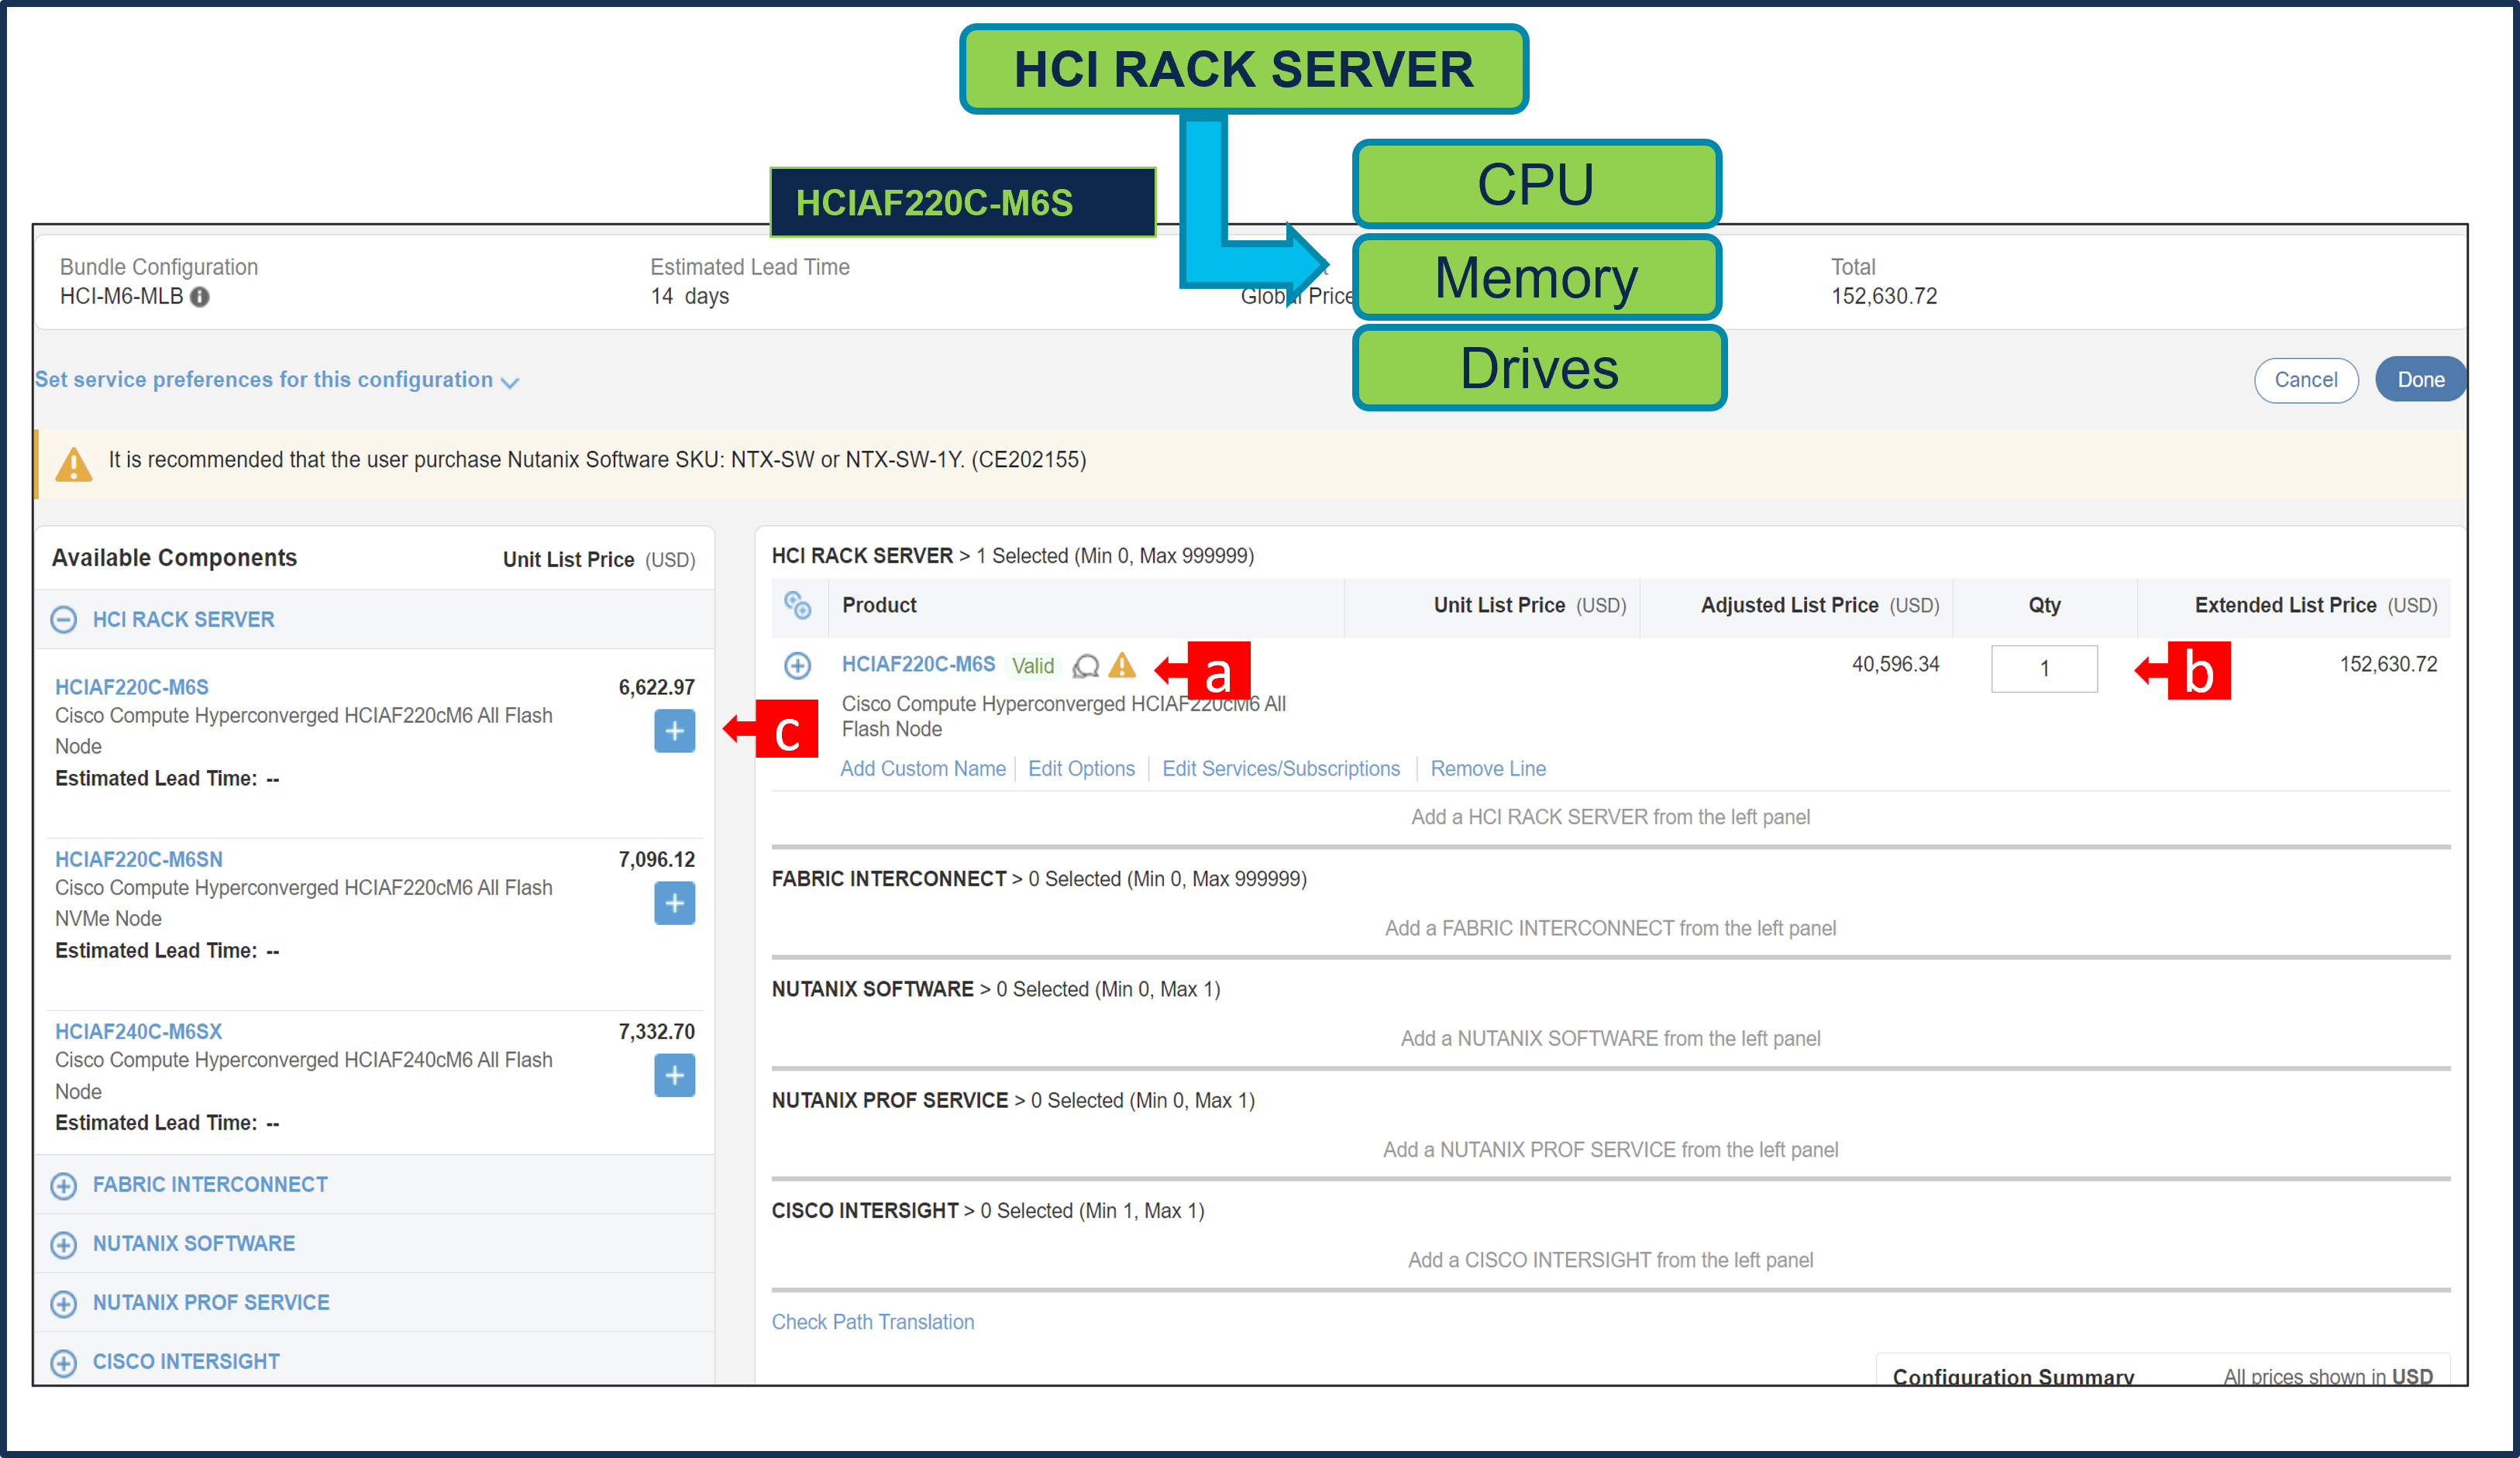Click the configure-all icon in the Product header
The image size is (2520, 1458).
(798, 605)
